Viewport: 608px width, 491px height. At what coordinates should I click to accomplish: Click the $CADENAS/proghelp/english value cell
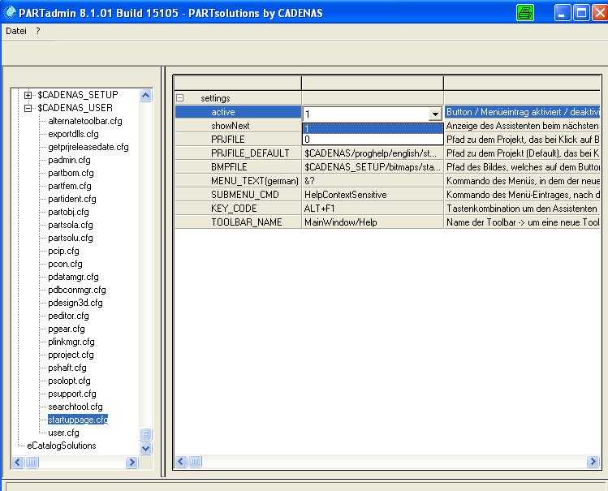tap(373, 153)
